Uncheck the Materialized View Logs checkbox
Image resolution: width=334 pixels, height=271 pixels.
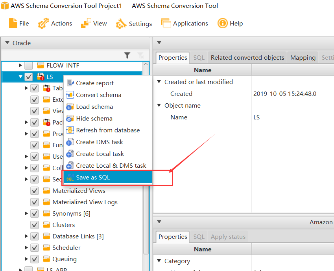(35, 202)
